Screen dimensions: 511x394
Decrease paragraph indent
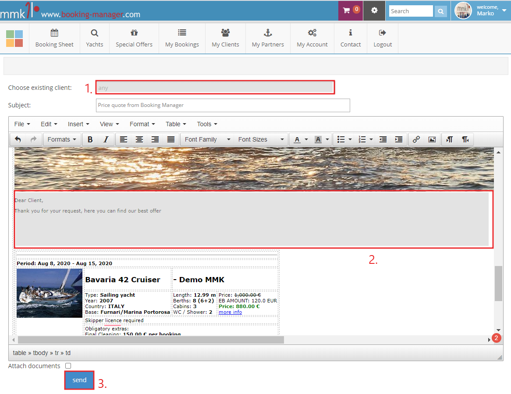pos(383,139)
